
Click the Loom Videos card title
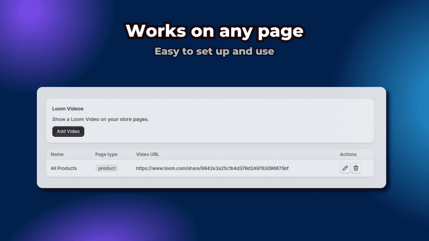(68, 109)
